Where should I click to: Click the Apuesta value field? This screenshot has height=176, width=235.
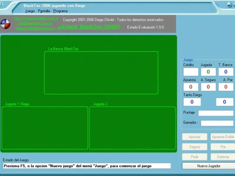coord(191,87)
